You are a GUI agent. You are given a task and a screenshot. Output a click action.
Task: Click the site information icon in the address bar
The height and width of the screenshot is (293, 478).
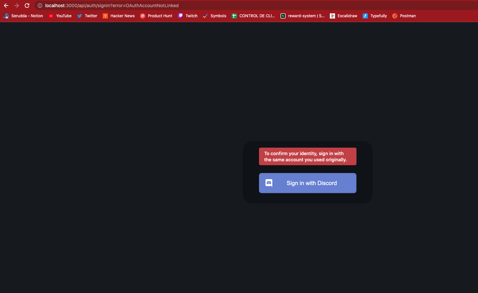[x=39, y=6]
